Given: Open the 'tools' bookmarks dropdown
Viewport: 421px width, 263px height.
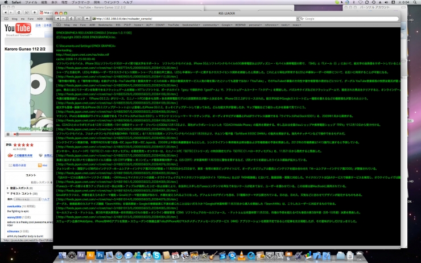Looking at the screenshot, I should coord(286,24).
